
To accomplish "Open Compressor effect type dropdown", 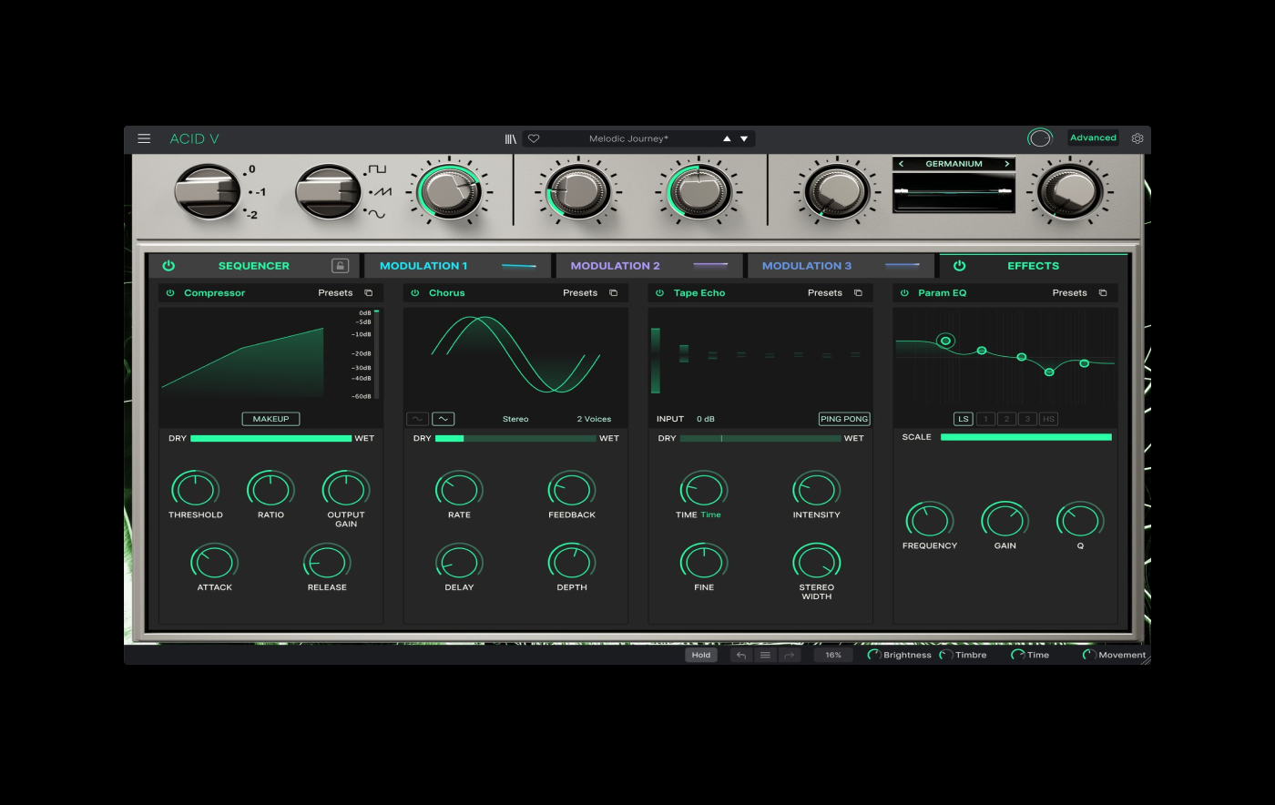I will point(214,293).
